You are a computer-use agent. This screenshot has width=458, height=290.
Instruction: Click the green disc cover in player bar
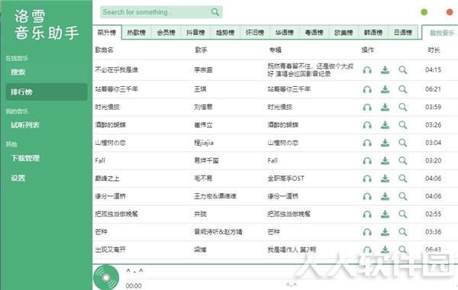106,278
